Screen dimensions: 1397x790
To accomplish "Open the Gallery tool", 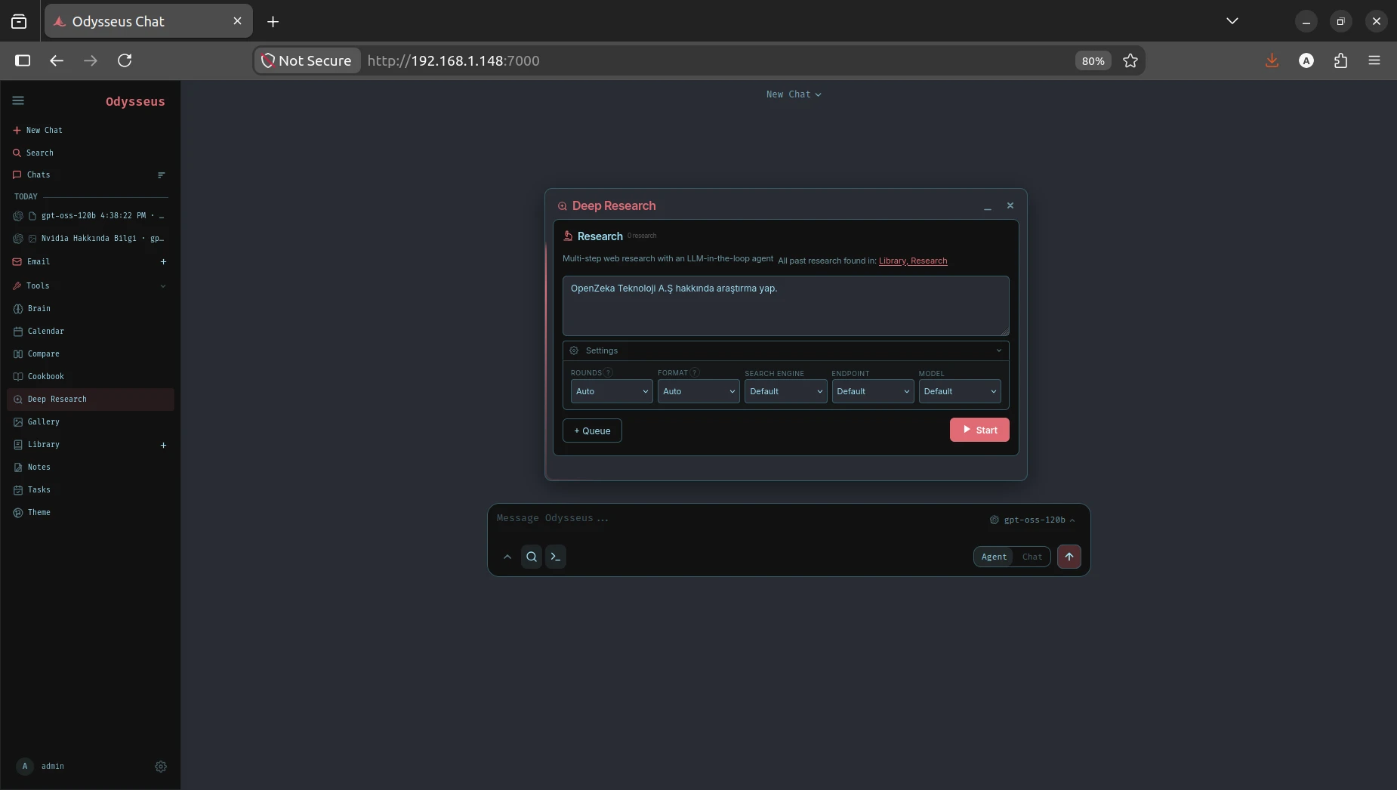I will coord(43,422).
